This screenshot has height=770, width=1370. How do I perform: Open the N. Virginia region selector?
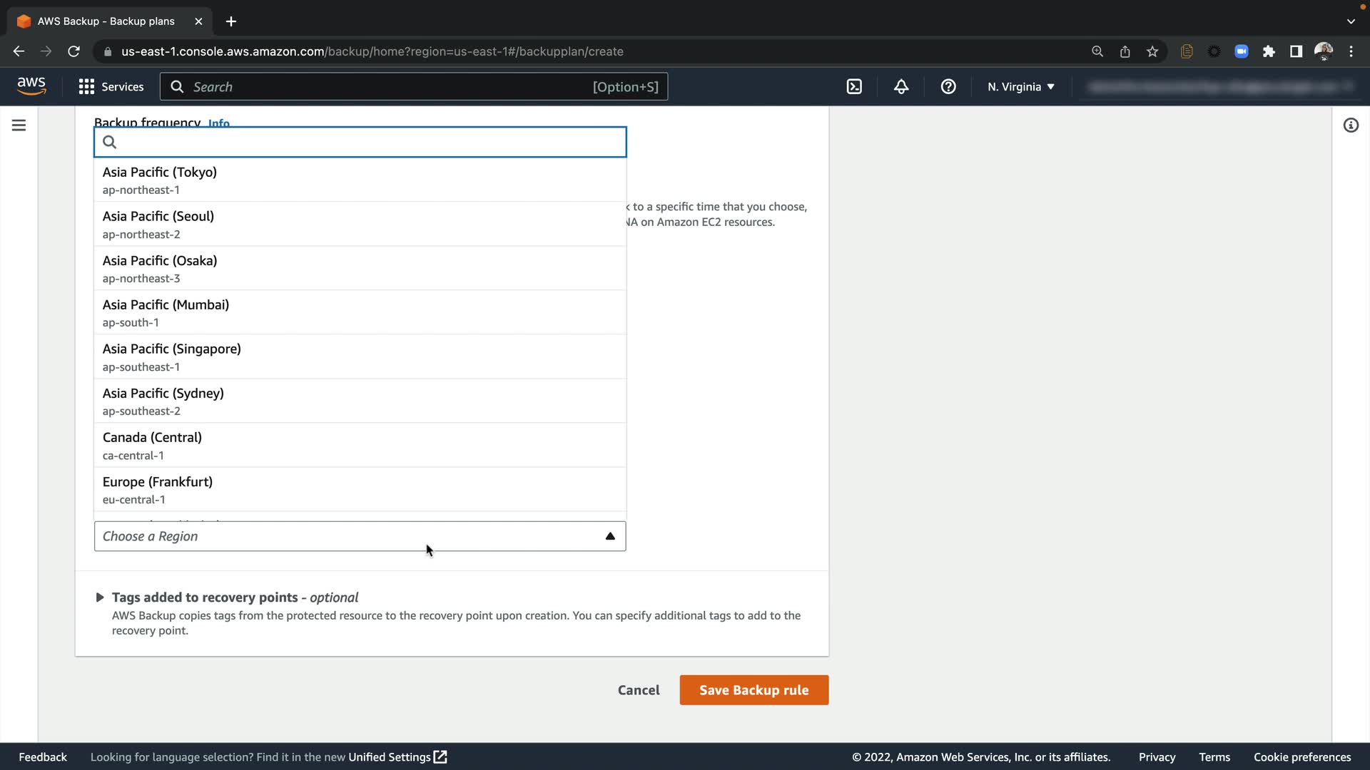1020,87
